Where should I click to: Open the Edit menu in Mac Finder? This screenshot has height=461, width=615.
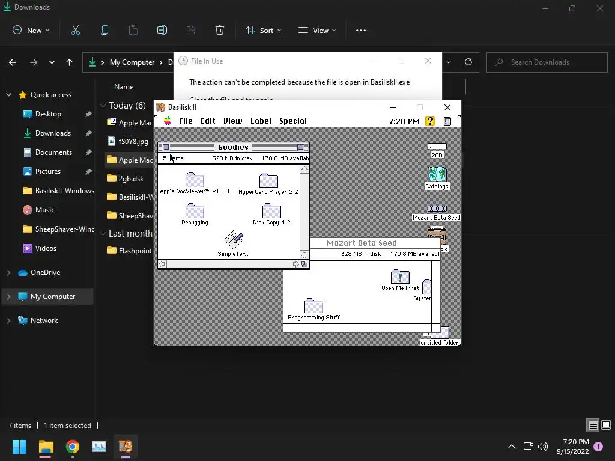pos(208,121)
